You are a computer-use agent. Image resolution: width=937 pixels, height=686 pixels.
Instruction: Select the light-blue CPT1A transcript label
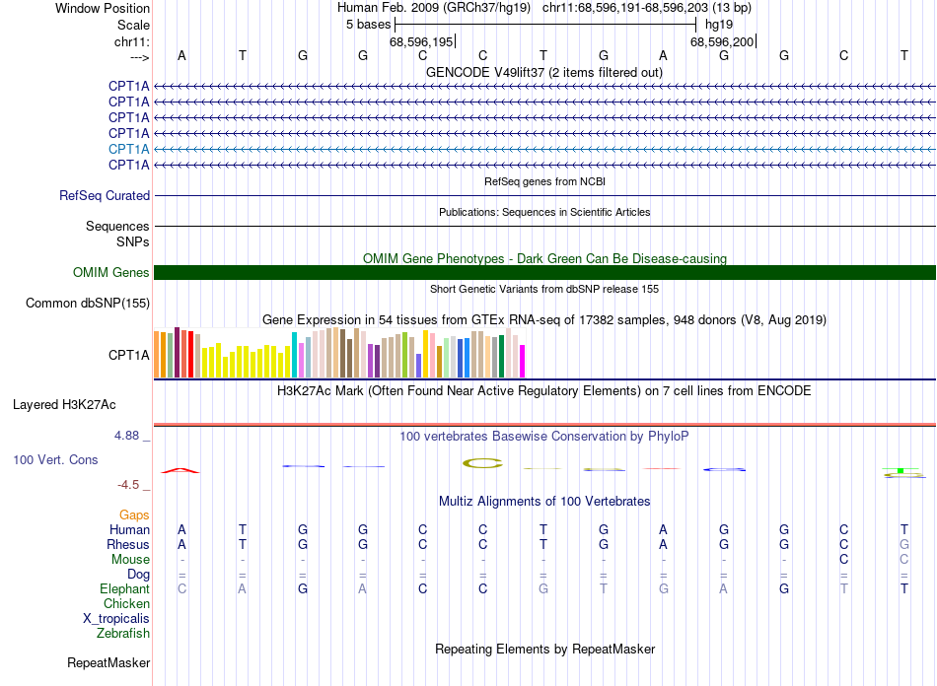[128, 149]
